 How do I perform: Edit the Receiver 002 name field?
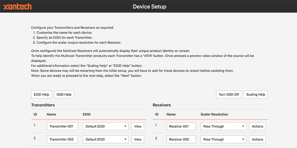point(182,139)
